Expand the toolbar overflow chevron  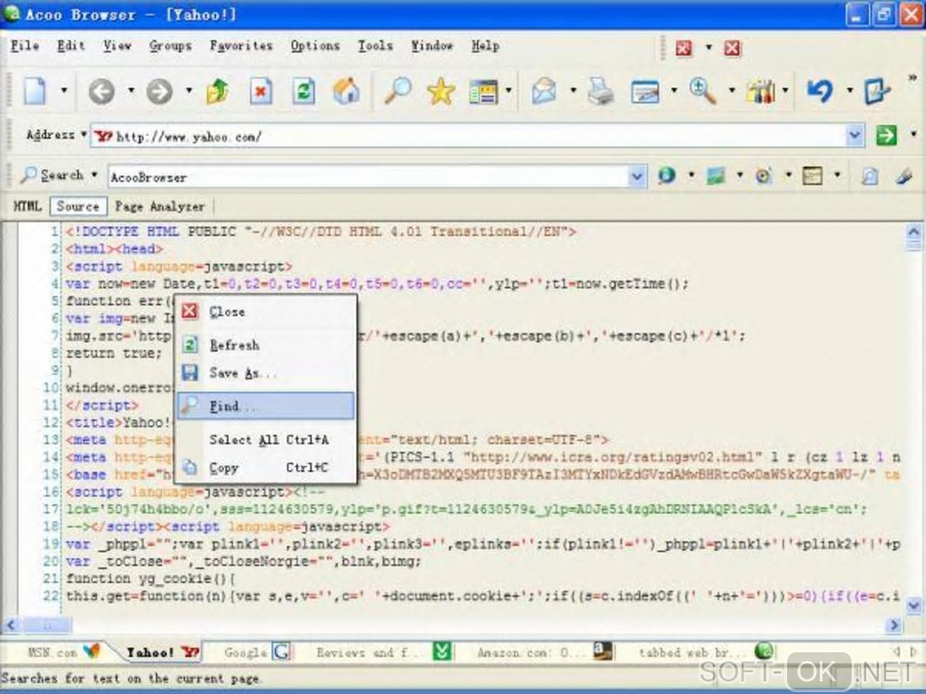(x=912, y=77)
